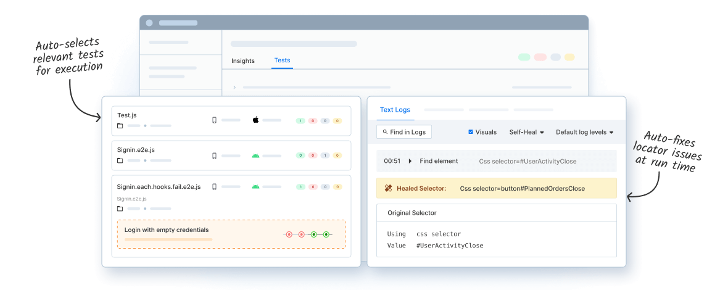
Task: Open the Default log levels dropdown
Action: tap(584, 132)
